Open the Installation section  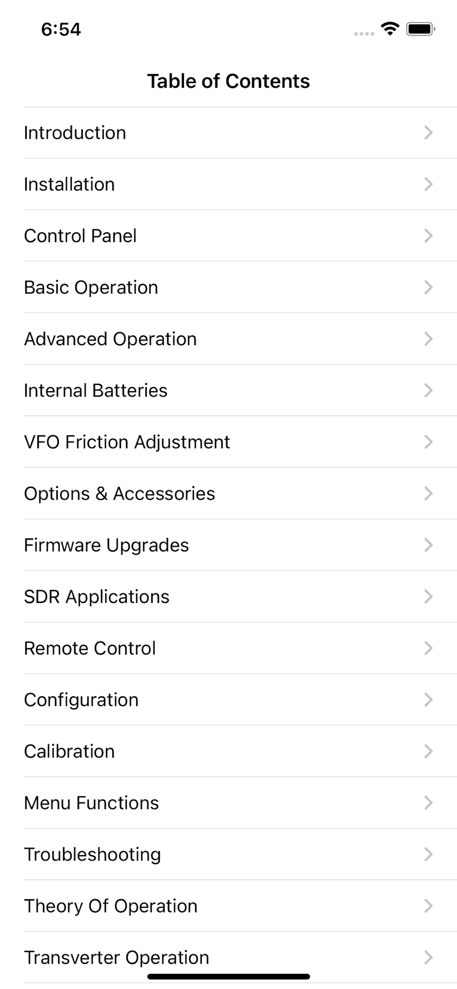click(69, 184)
